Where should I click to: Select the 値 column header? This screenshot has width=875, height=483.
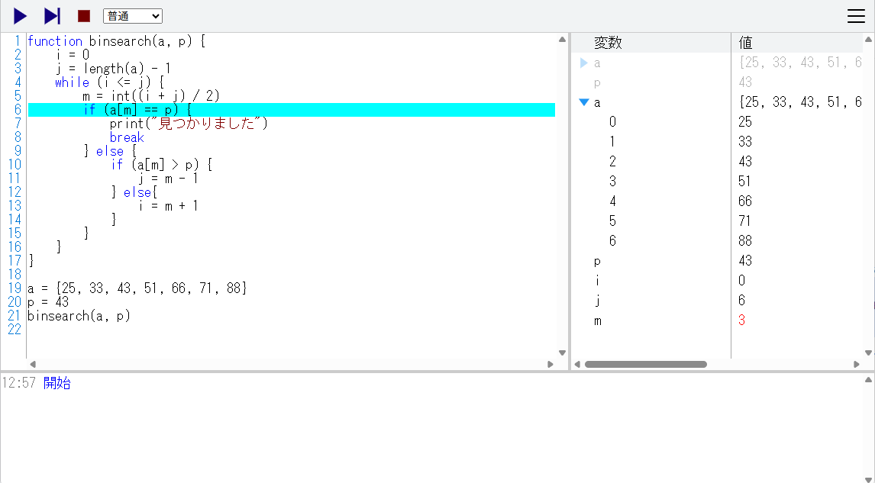[745, 43]
